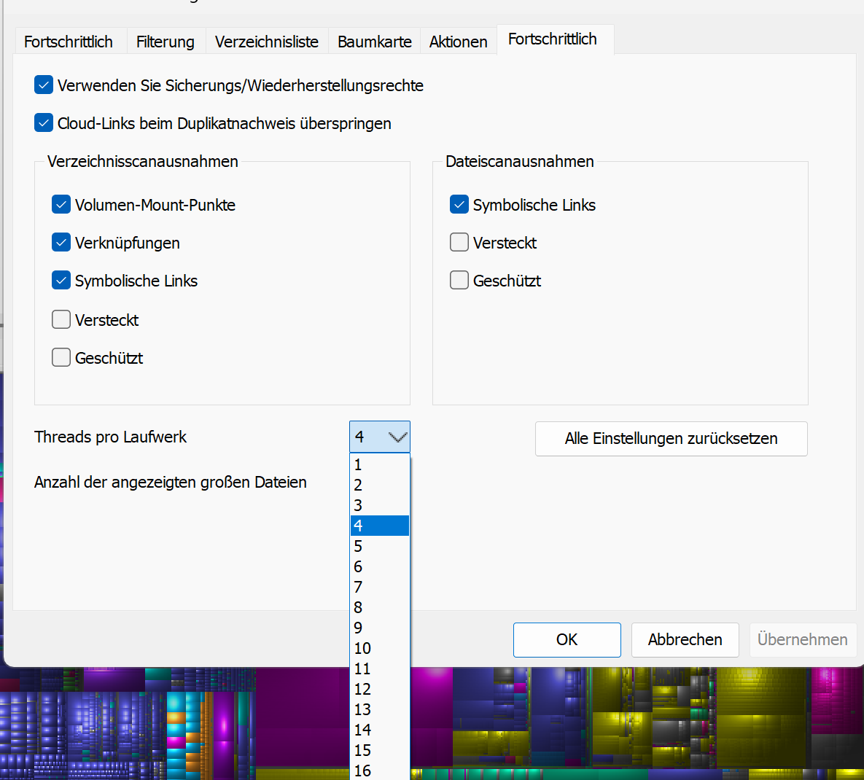Select 13 threads per drive

point(380,709)
